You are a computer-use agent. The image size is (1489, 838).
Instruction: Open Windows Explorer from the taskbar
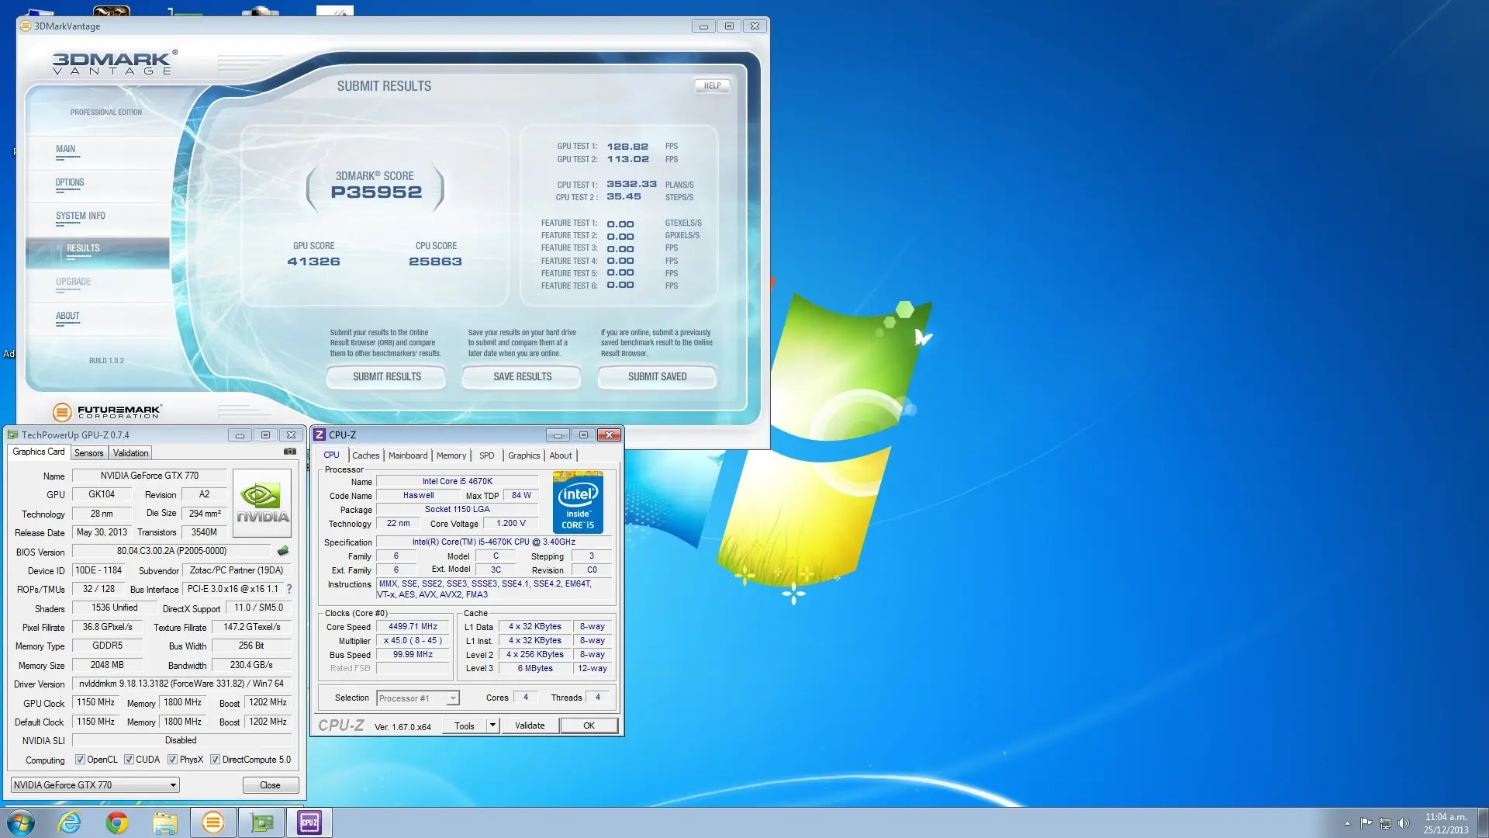[165, 822]
